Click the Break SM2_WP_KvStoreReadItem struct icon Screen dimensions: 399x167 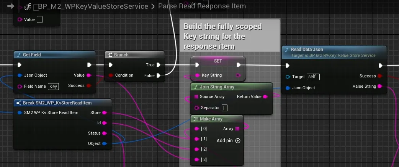pos(18,103)
